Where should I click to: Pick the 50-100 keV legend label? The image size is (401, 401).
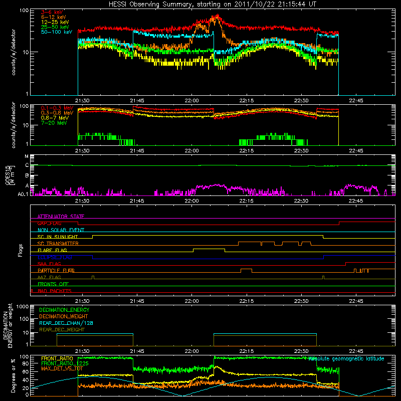point(57,32)
